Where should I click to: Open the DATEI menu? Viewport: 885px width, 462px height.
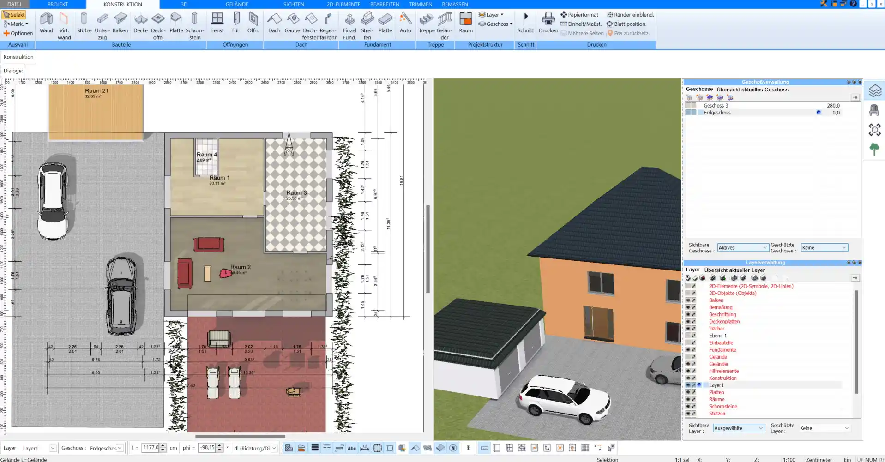(x=14, y=4)
